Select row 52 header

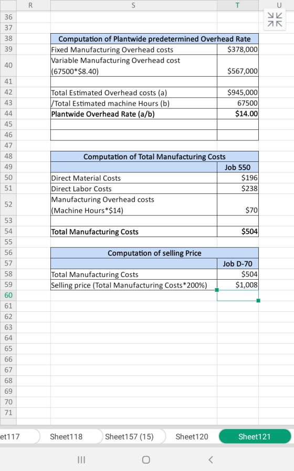(8, 204)
